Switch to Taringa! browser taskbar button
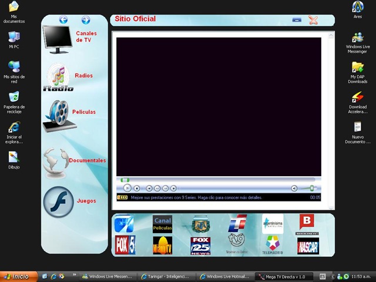376x282 pixels. pos(166,277)
